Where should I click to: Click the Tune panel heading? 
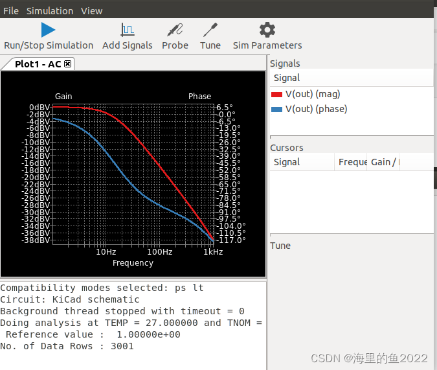[x=280, y=246]
